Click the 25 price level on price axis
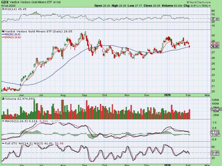 [x=213, y=63]
